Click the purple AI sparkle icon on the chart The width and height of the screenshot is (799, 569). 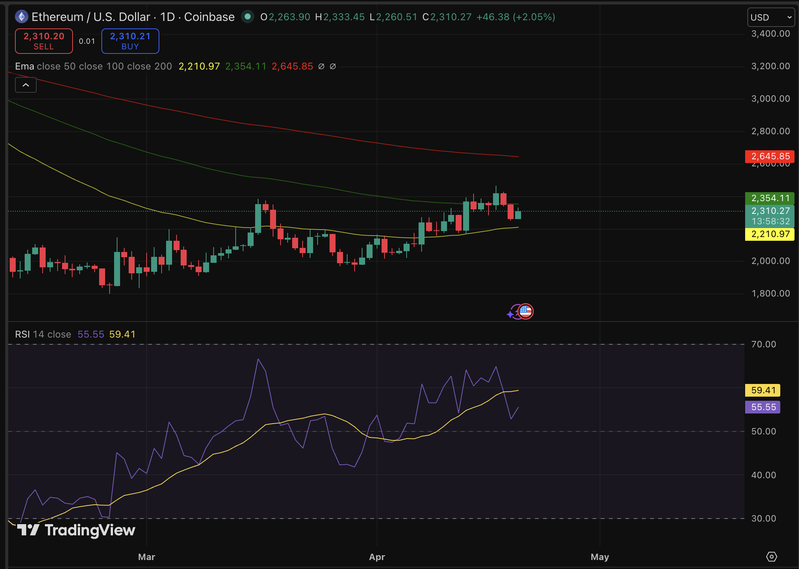pos(510,314)
